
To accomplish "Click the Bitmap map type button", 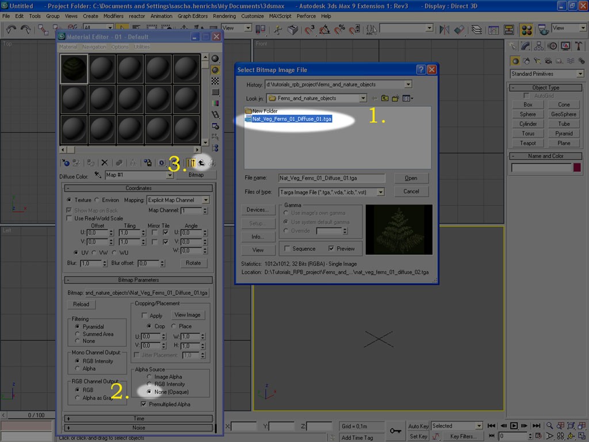I will click(x=196, y=175).
